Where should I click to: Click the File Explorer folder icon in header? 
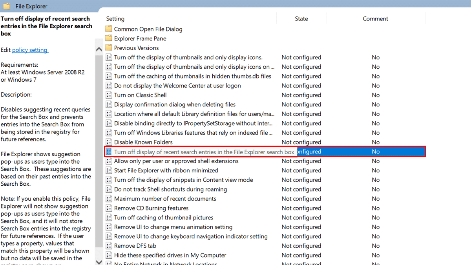[x=6, y=6]
